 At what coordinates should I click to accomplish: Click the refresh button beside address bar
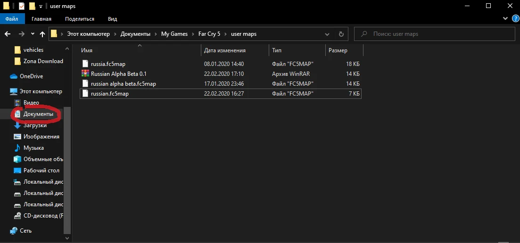pyautogui.click(x=341, y=34)
